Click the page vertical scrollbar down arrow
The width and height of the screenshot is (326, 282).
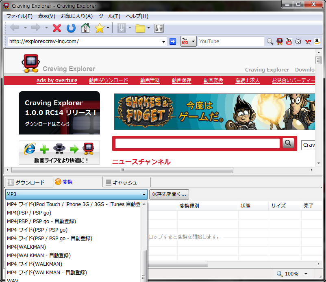[x=319, y=163]
